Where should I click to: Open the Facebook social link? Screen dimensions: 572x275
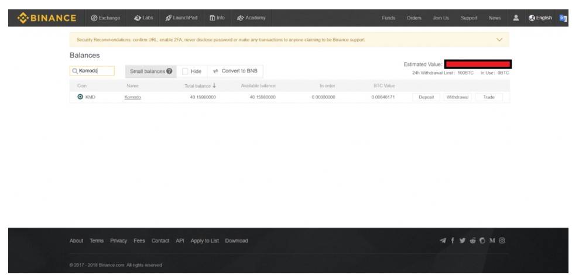click(x=453, y=240)
